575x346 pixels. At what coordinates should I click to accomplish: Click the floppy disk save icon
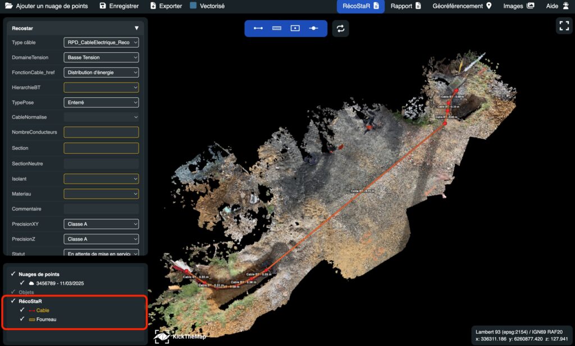pyautogui.click(x=103, y=6)
